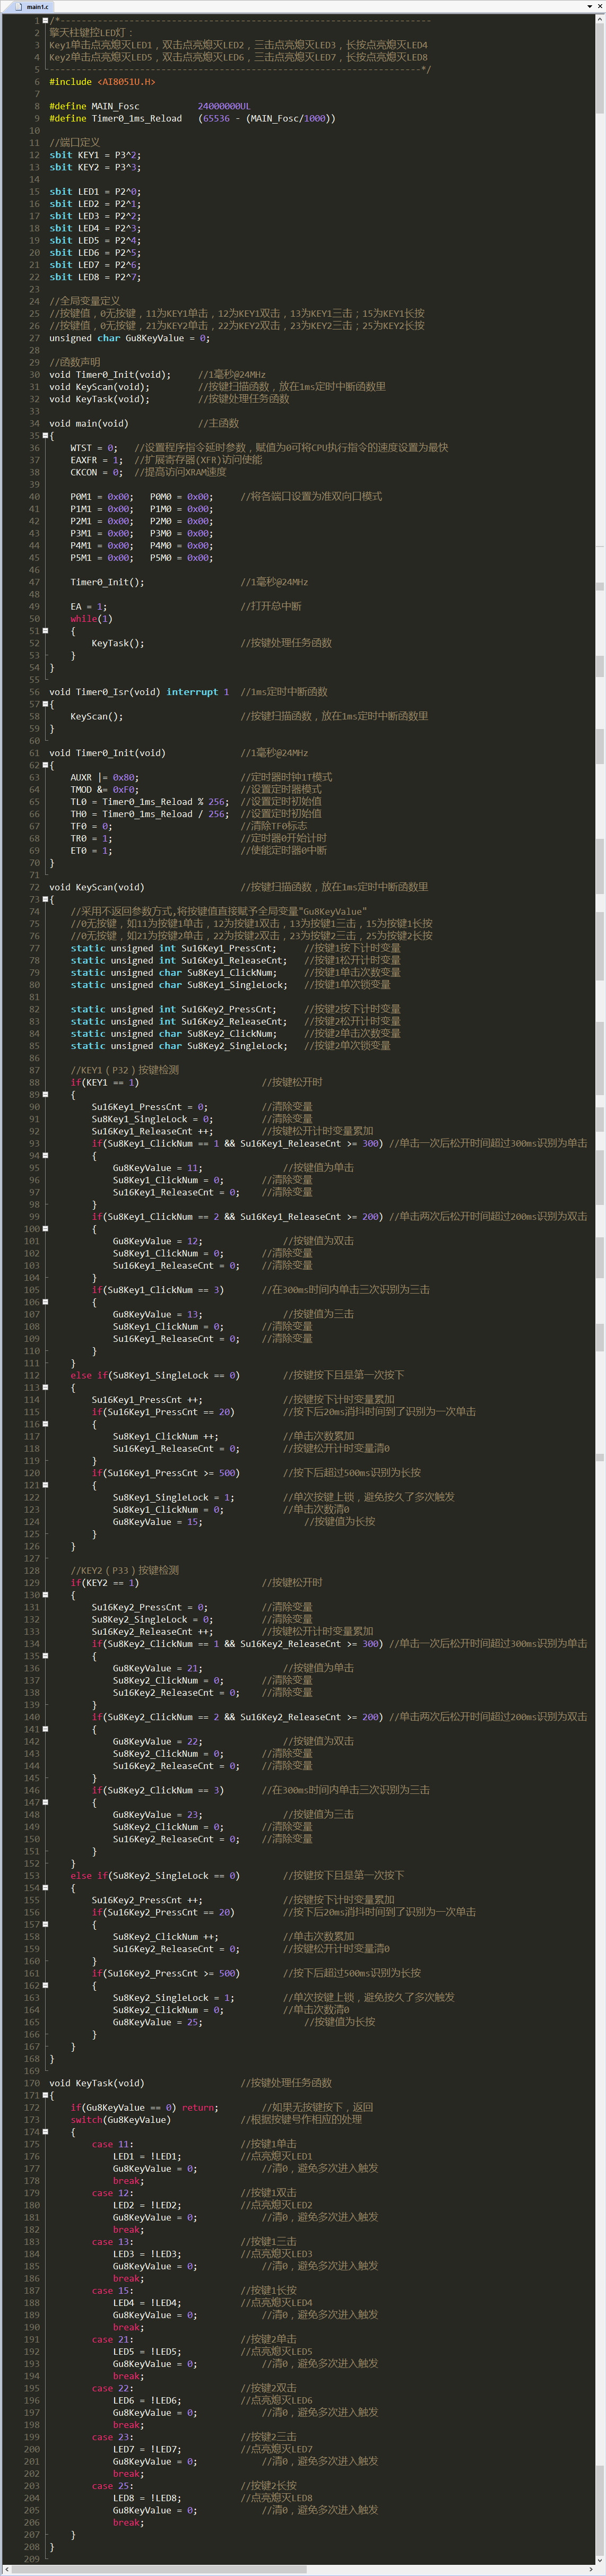Viewport: 606px width, 2576px height.
Task: Click the 'Gu8KeyValue = 15;' statement
Action: pos(158,1522)
